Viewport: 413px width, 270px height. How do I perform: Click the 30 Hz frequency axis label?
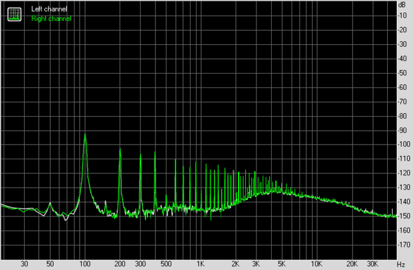(x=24, y=264)
